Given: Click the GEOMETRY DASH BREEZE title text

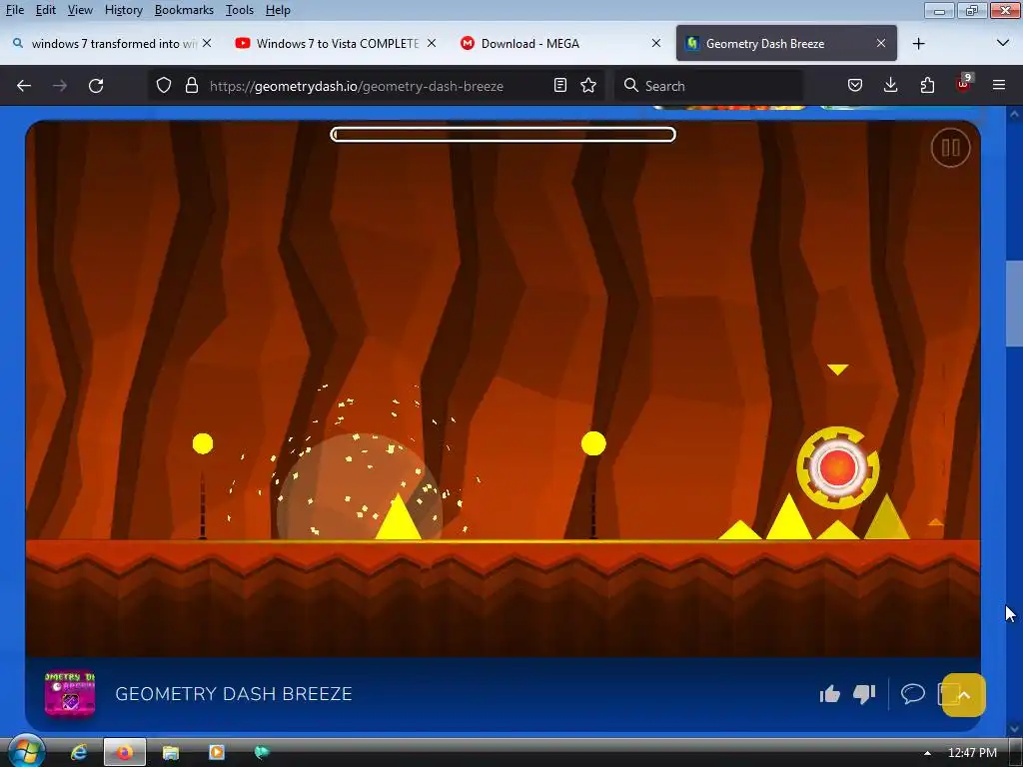Looking at the screenshot, I should (x=234, y=694).
